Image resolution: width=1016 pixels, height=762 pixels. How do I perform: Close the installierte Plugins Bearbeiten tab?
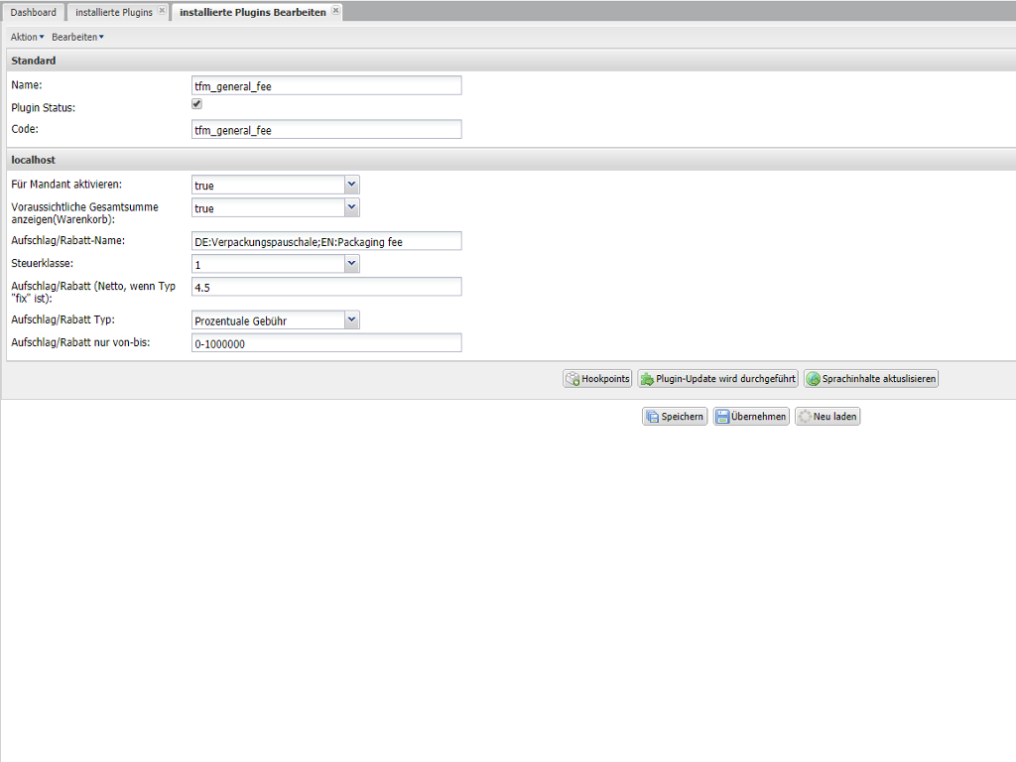[335, 11]
